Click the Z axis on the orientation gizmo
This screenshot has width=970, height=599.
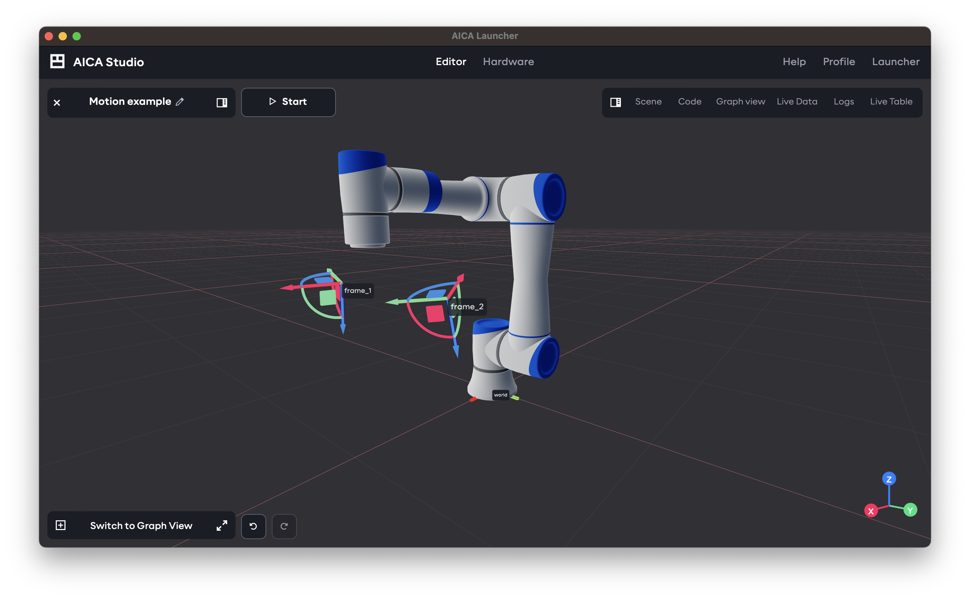(889, 478)
